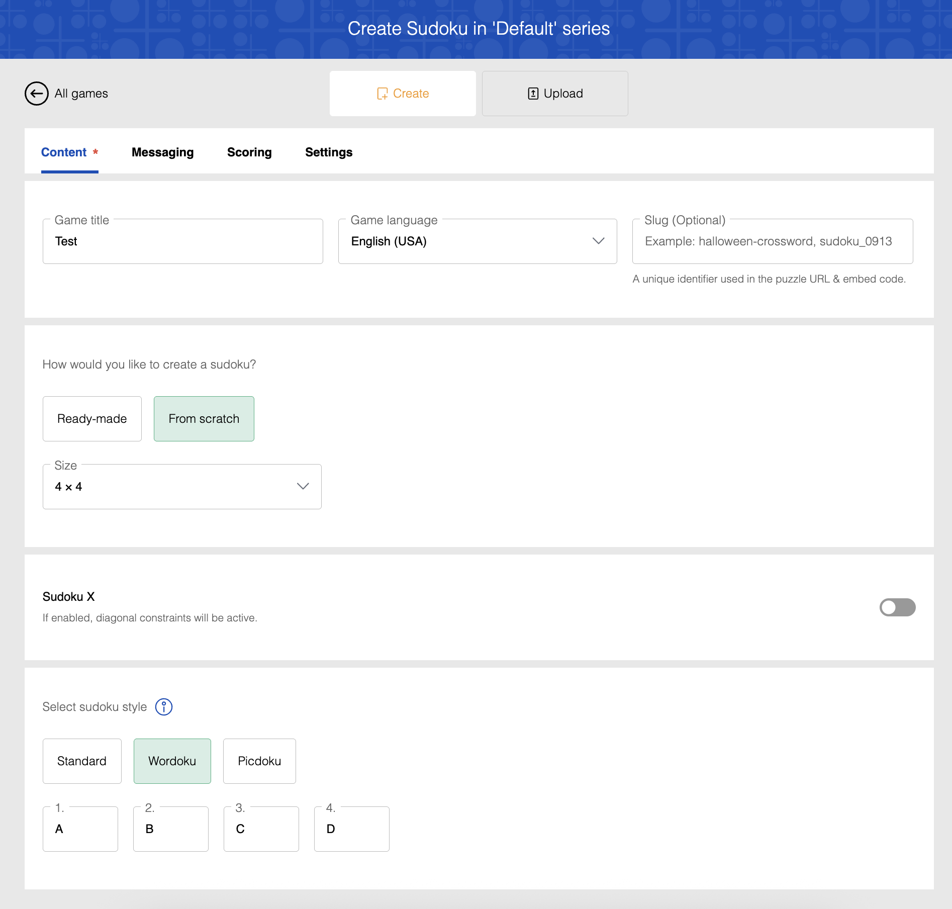
Task: Expand the Game language dropdown chevron
Action: [x=598, y=241]
